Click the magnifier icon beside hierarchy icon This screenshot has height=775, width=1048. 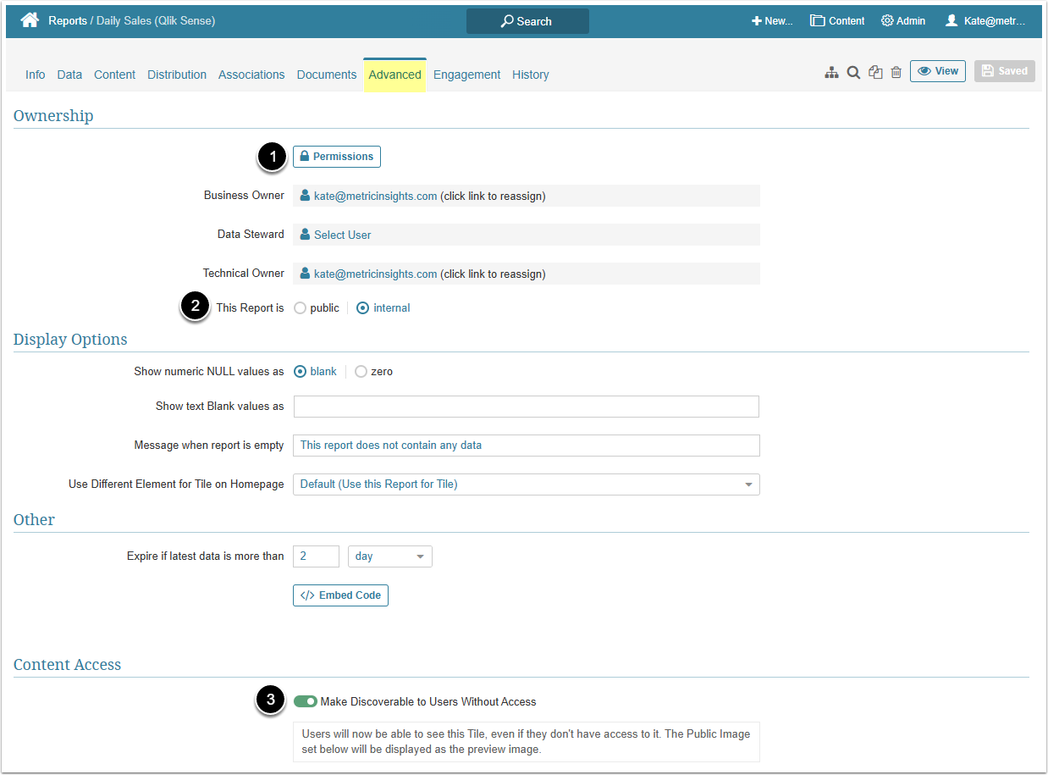(853, 73)
